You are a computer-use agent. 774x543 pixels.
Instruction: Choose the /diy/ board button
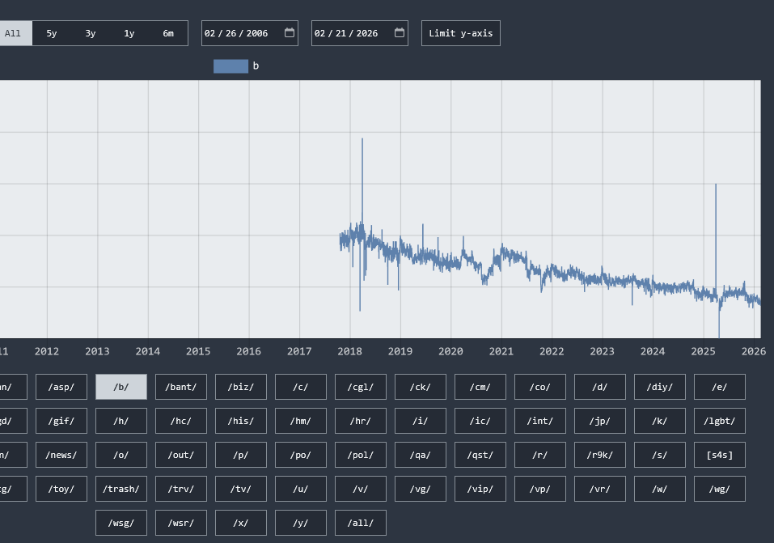[660, 387]
